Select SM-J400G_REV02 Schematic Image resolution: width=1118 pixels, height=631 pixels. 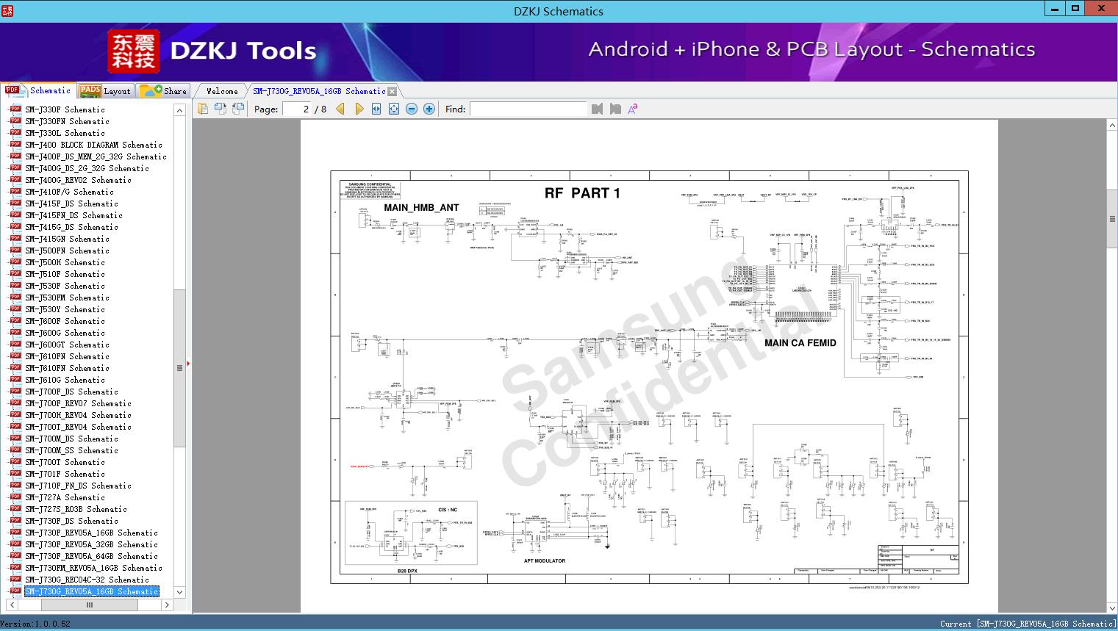point(78,180)
